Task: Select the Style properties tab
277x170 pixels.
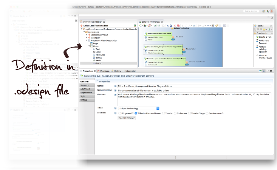Action: 87,96
